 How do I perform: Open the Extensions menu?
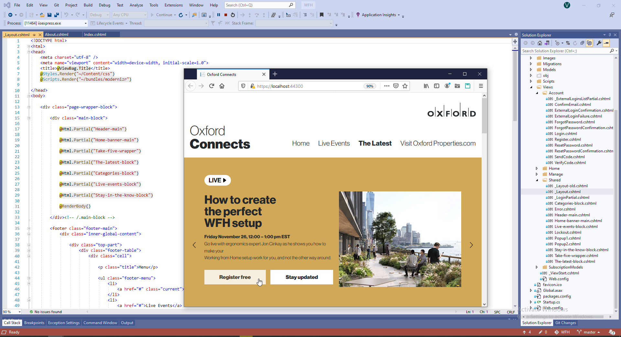[x=174, y=5]
